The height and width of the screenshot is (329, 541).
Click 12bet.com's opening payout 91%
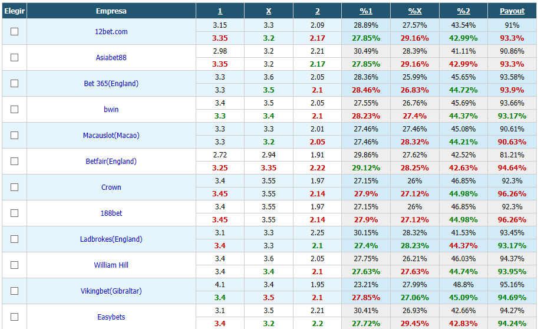512,25
